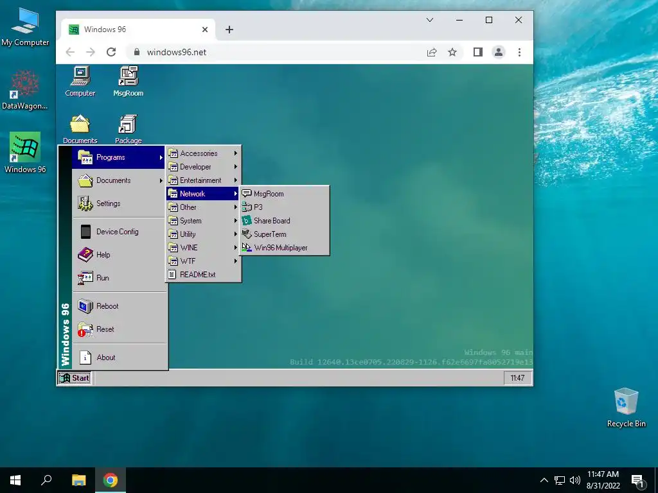
Task: Open Device Config from Start menu
Action: 118,231
